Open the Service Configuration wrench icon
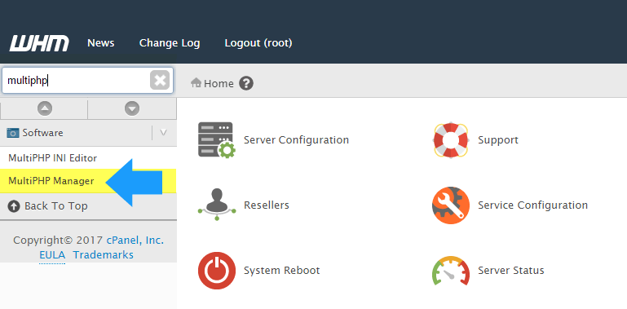The width and height of the screenshot is (627, 309). pyautogui.click(x=451, y=205)
